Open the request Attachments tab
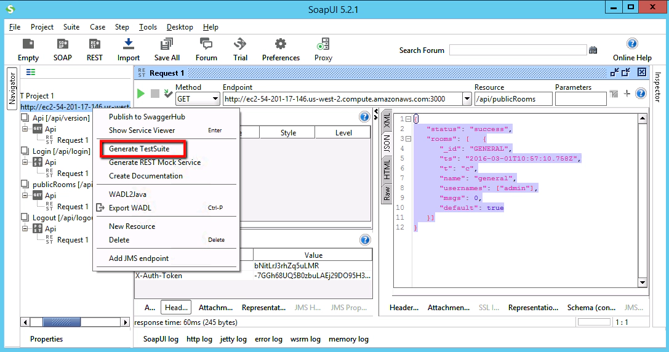The image size is (669, 352). (215, 308)
